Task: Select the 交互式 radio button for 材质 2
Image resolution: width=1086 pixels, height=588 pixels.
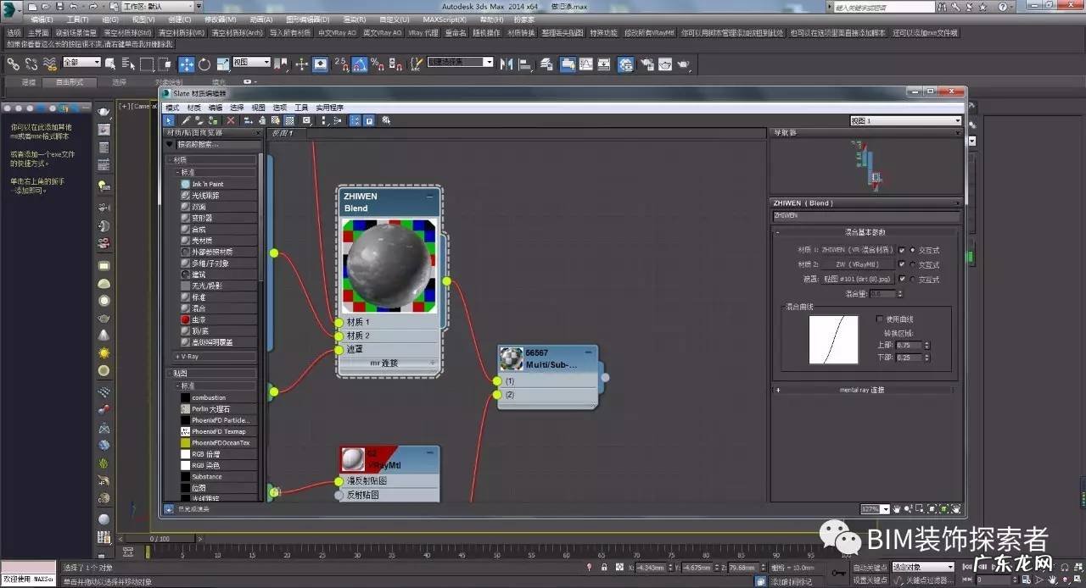Action: click(x=913, y=264)
